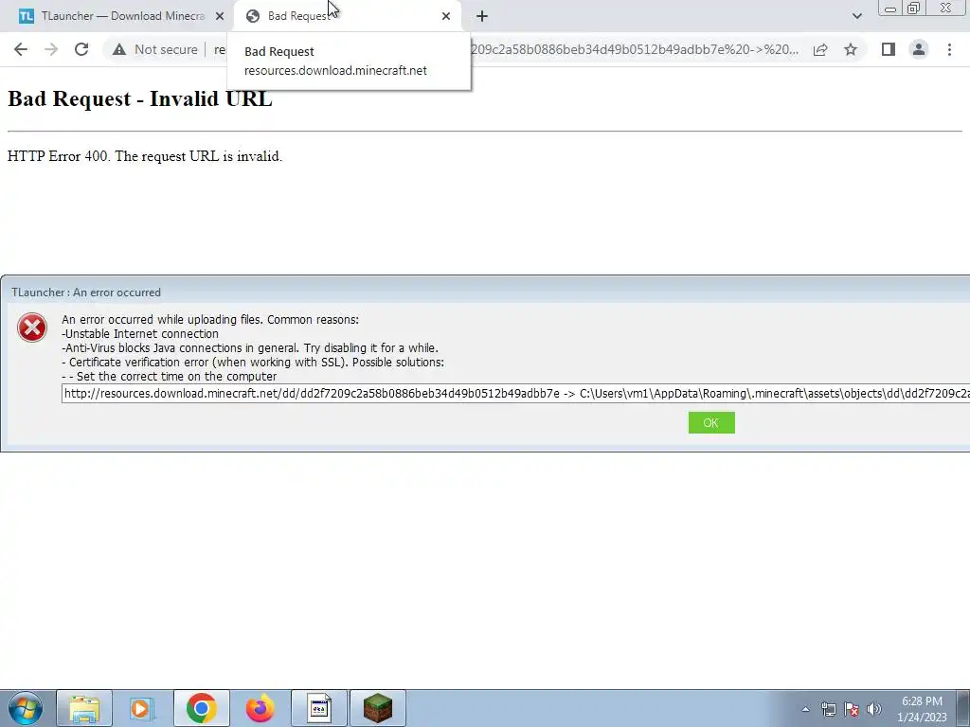Show hidden system tray icons

[805, 709]
